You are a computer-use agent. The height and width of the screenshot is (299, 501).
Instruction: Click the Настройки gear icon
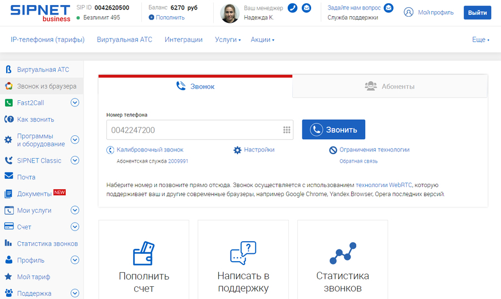(x=237, y=150)
